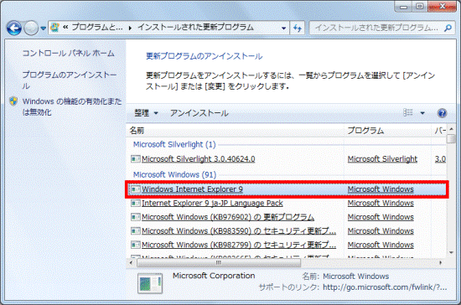Click the icon beside Windows Internet Explorer 9
Viewport: 461px width, 305px height.
pos(136,189)
